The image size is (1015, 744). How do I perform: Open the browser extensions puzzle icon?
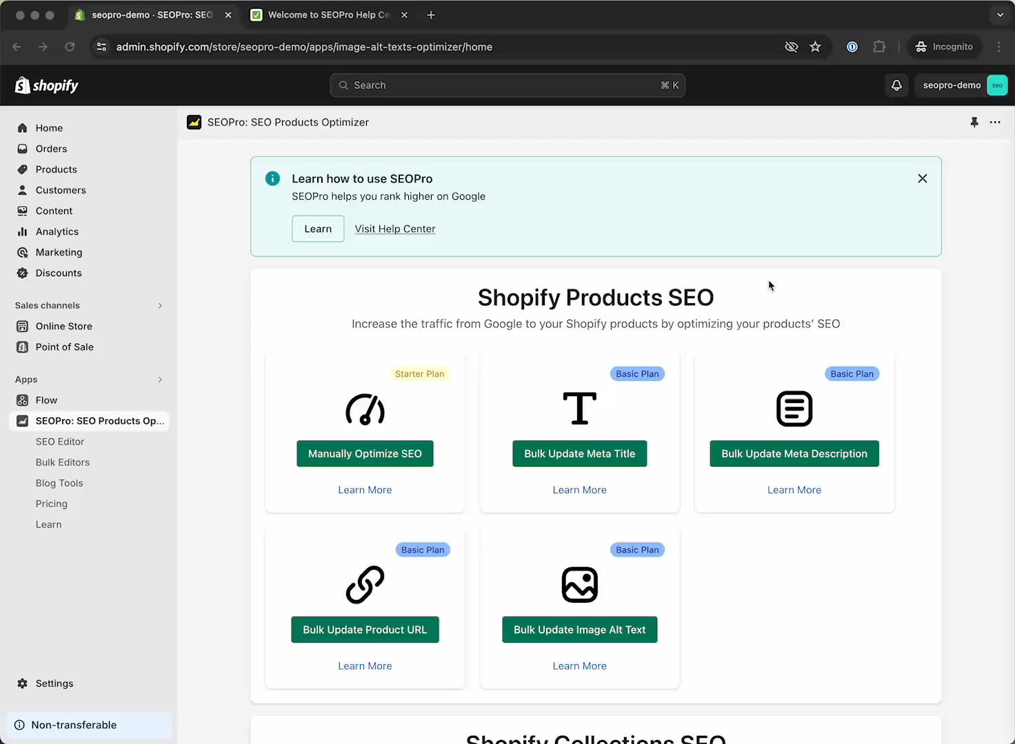[x=879, y=47]
